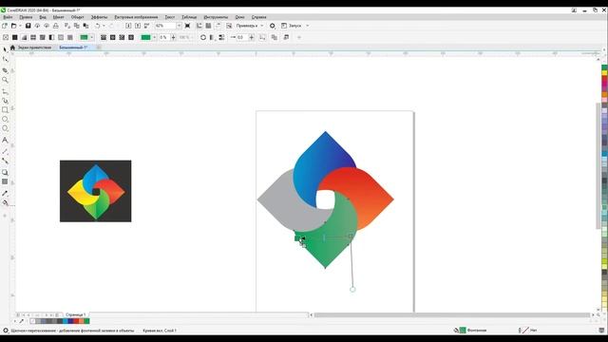Select the Drop Shadow tool
The height and width of the screenshot is (342, 608).
pos(5,172)
